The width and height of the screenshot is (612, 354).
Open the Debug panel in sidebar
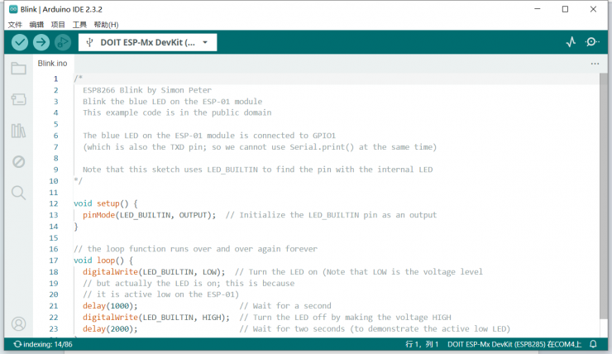coord(18,161)
